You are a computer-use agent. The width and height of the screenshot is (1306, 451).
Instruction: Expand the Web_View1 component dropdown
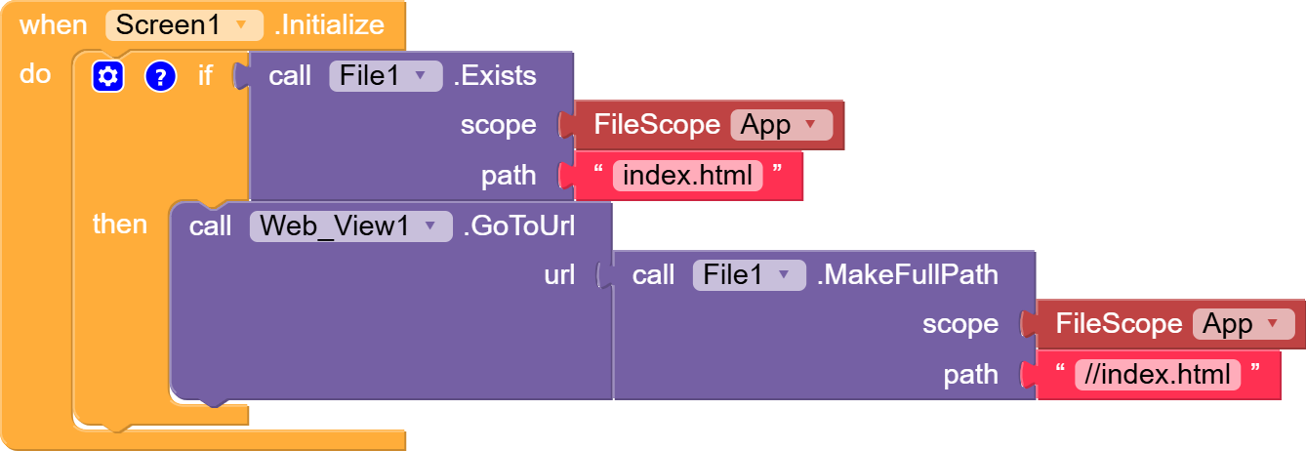point(350,226)
